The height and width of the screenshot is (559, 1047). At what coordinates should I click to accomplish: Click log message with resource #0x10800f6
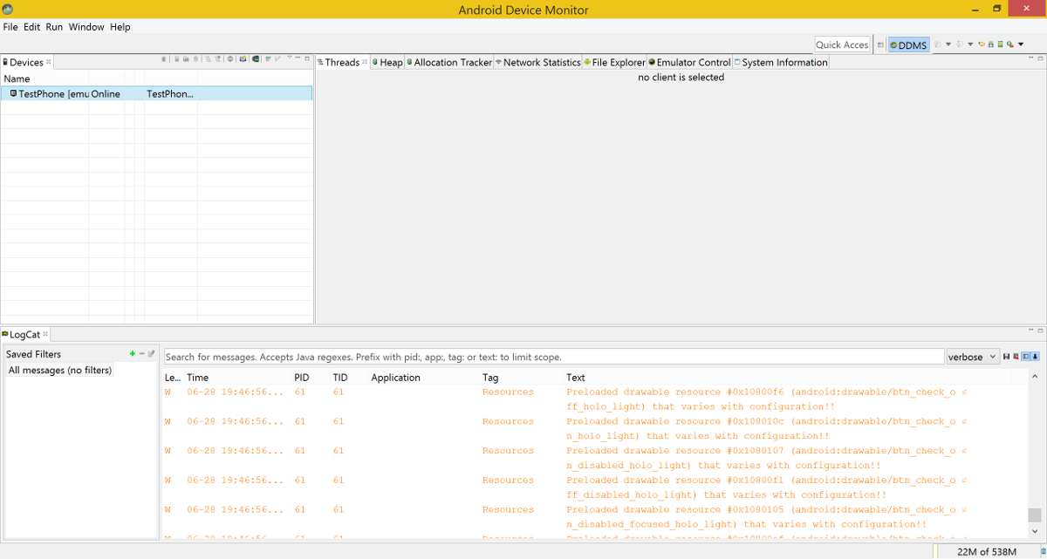click(766, 399)
